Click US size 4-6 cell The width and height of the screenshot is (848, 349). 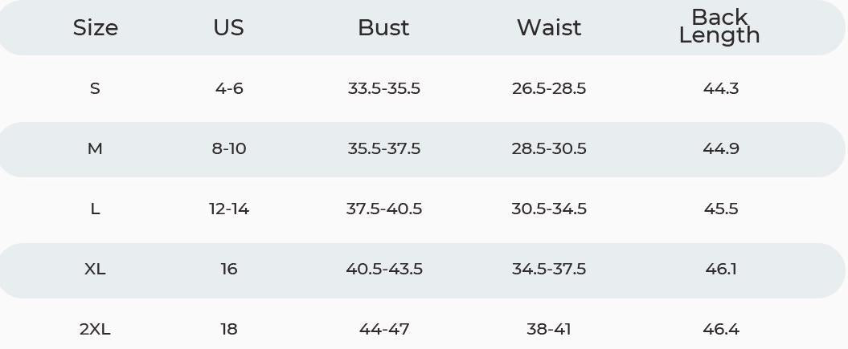tap(229, 88)
